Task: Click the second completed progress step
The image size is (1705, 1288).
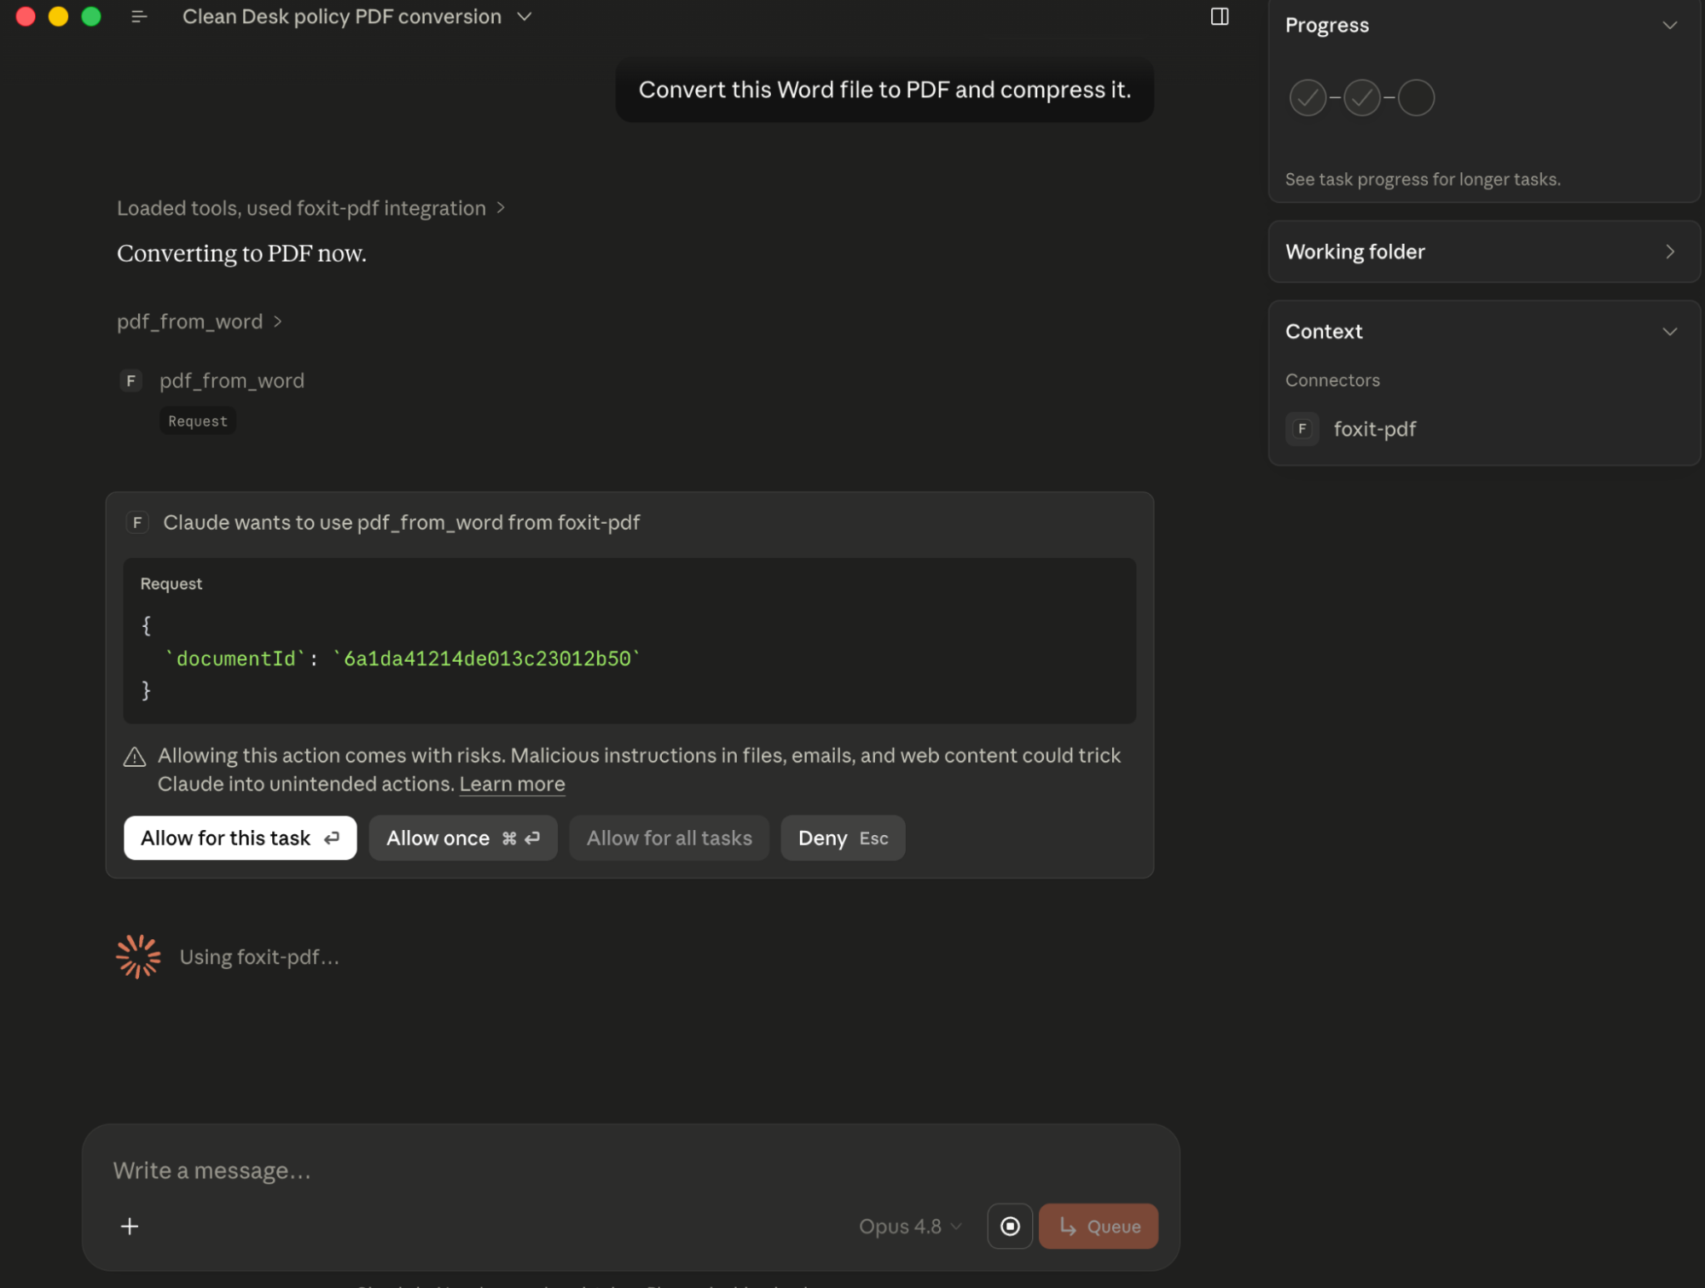Action: coord(1362,98)
